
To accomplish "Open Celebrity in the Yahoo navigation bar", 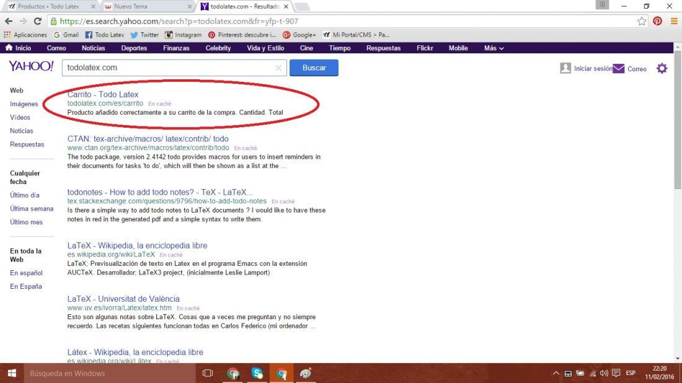I will click(x=218, y=48).
